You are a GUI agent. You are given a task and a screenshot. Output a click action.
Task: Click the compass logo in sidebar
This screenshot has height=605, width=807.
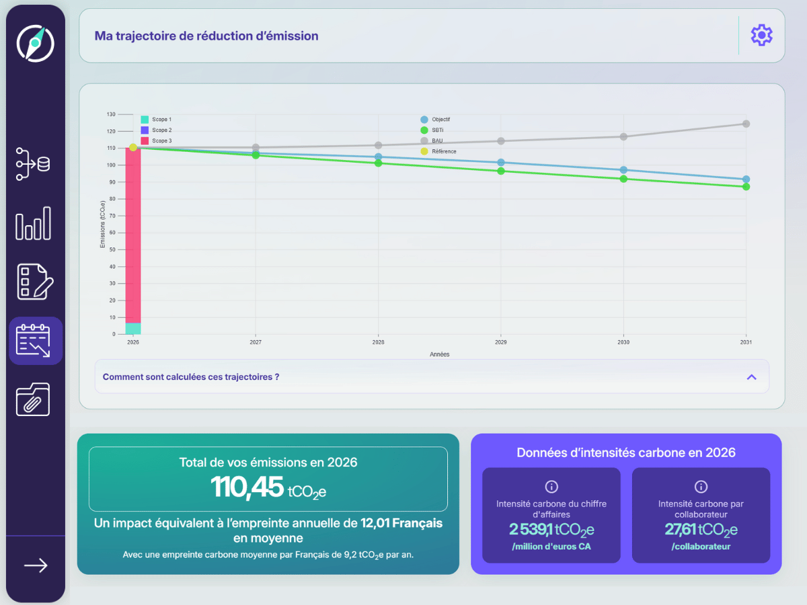pos(35,44)
